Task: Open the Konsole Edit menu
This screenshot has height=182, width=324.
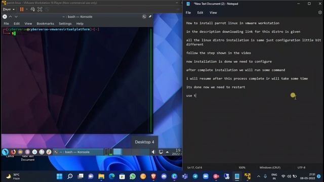Action: [17, 24]
